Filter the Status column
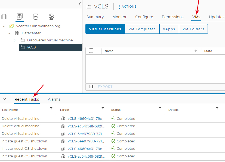 (160, 108)
